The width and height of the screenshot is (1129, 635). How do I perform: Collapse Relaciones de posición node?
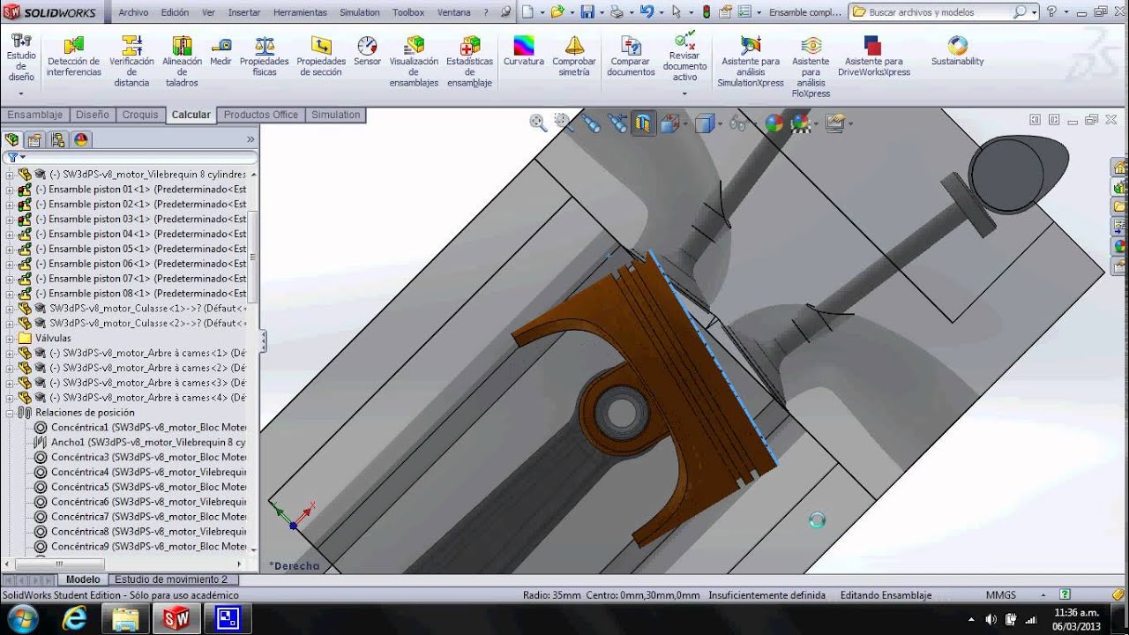click(10, 412)
